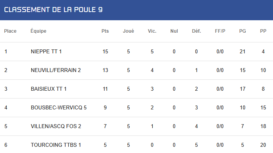Click the Classement de la Poule 9 title
273x153 pixels.
[x=53, y=10]
